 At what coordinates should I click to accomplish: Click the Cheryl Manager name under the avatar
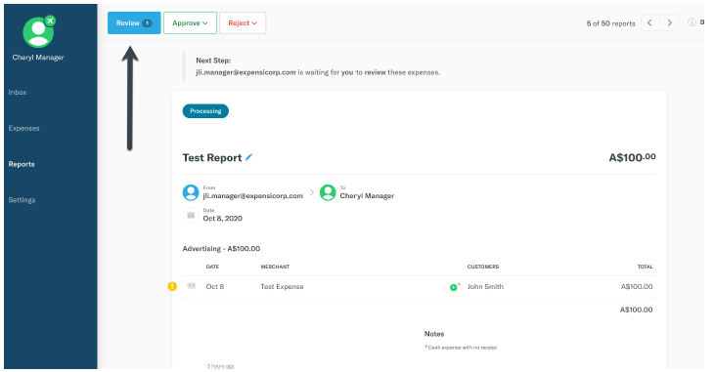[x=38, y=58]
